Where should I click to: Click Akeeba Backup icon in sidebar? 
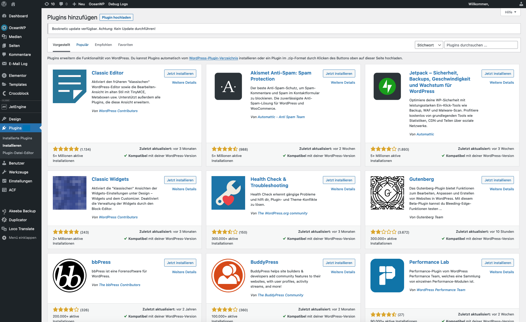click(4, 211)
